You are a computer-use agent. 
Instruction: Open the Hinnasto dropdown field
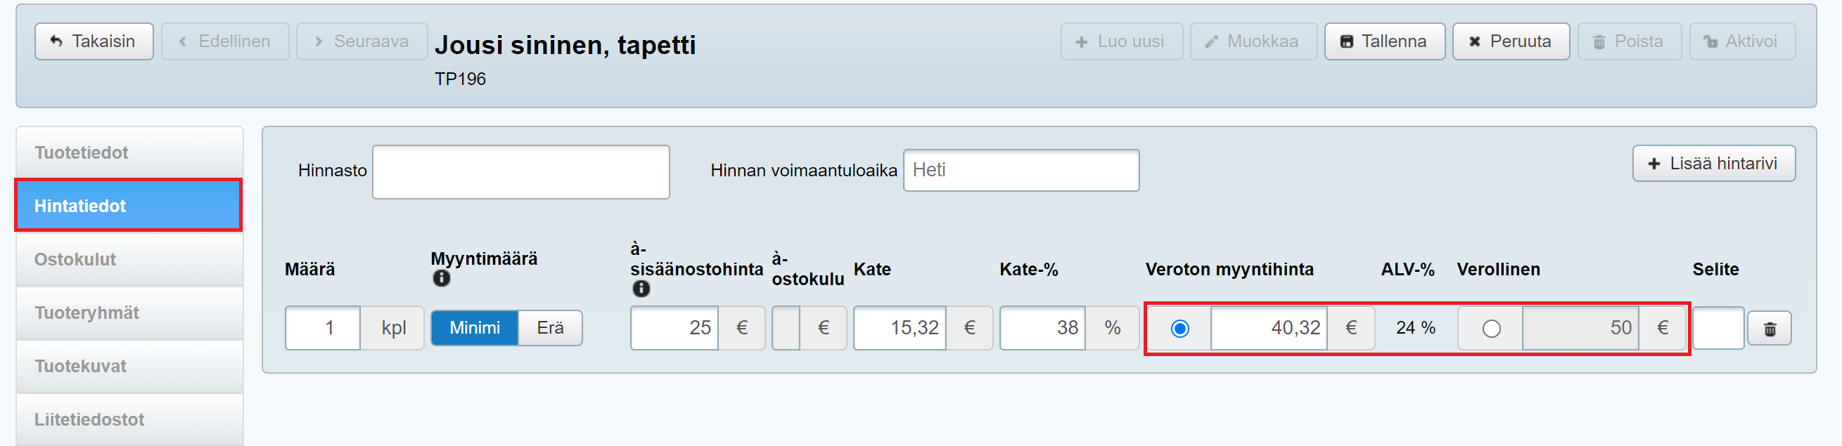[520, 172]
